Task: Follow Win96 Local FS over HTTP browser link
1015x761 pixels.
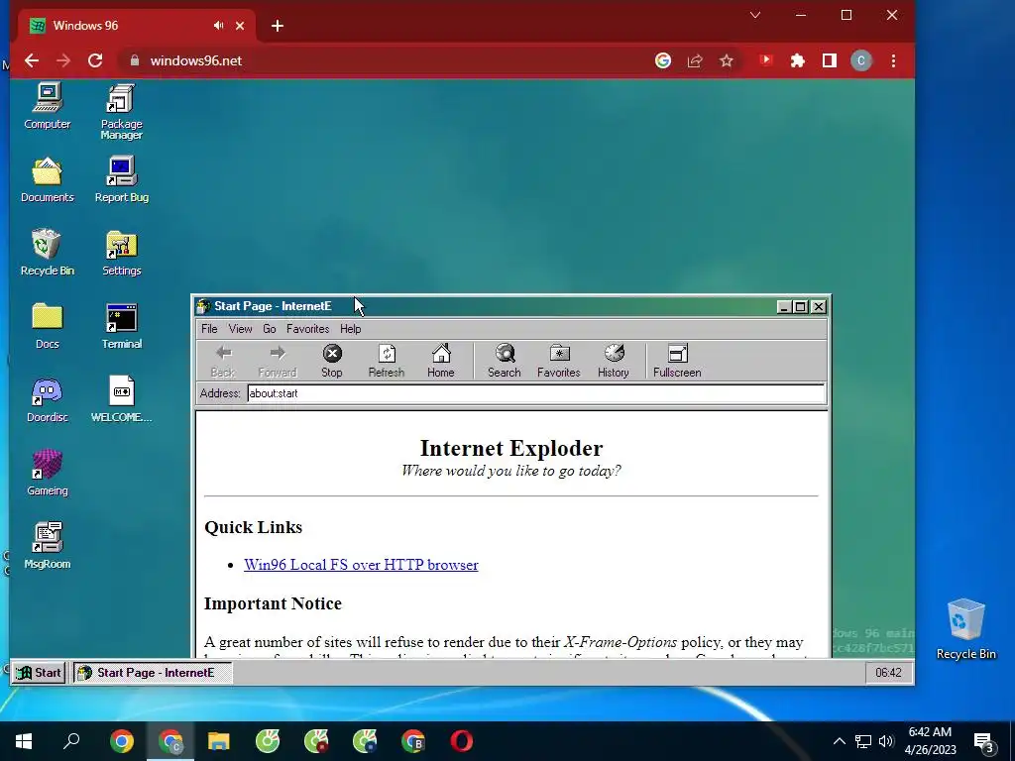Action: 361,564
